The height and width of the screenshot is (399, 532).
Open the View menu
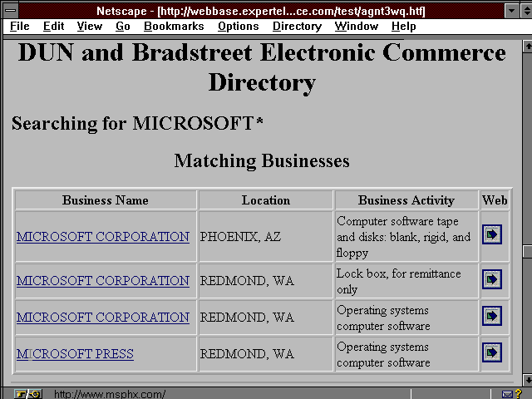pyautogui.click(x=90, y=26)
